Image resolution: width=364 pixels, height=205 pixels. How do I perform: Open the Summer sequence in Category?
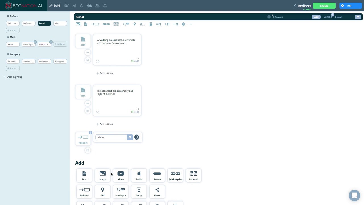tap(13, 61)
